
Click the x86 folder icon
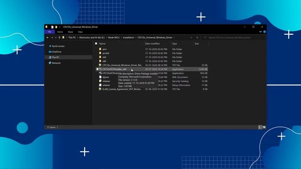[x=100, y=61]
